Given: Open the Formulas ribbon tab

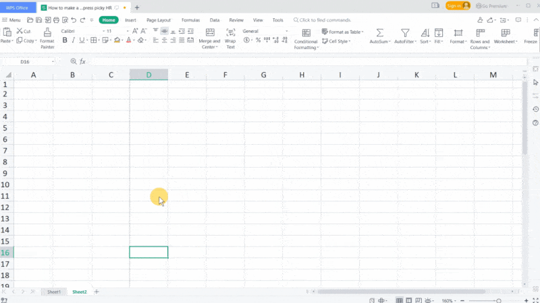Looking at the screenshot, I should pyautogui.click(x=190, y=20).
